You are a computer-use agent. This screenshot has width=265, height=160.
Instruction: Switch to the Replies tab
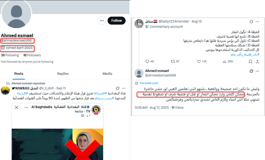click(x=63, y=74)
